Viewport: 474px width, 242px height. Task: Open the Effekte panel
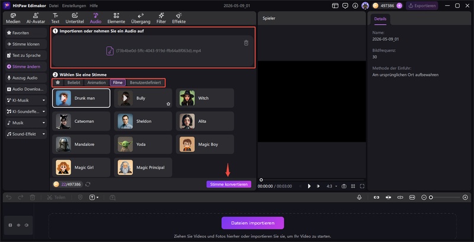179,18
